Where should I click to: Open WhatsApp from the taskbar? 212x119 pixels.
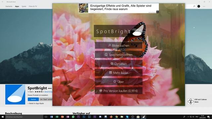(x=73, y=117)
